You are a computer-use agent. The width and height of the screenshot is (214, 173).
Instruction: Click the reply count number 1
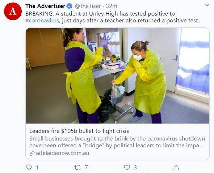coord(37,168)
